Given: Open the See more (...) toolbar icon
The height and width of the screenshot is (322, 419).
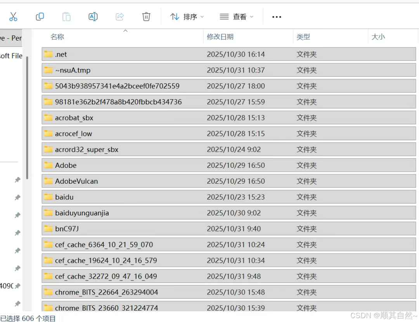Looking at the screenshot, I should click(277, 16).
